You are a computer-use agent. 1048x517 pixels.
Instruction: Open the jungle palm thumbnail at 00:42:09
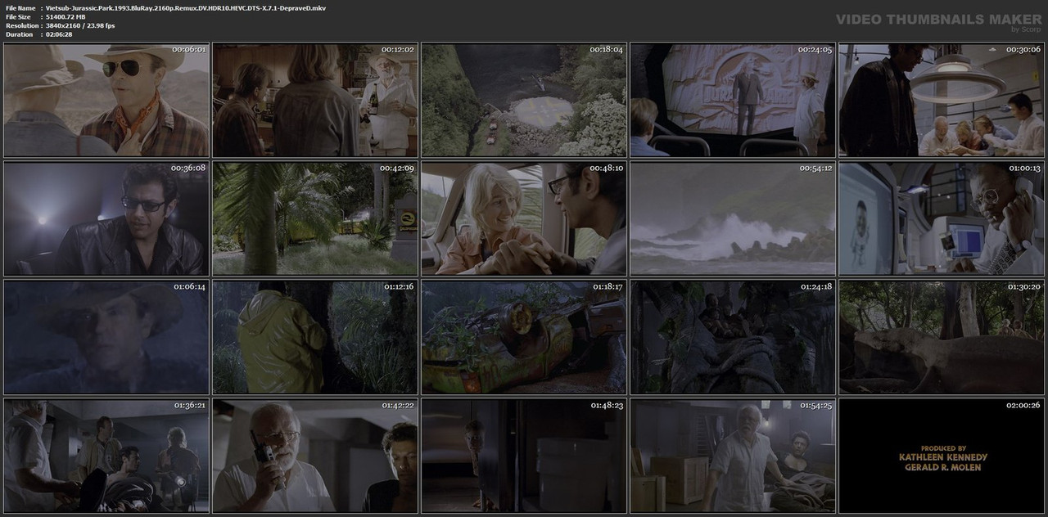(315, 218)
